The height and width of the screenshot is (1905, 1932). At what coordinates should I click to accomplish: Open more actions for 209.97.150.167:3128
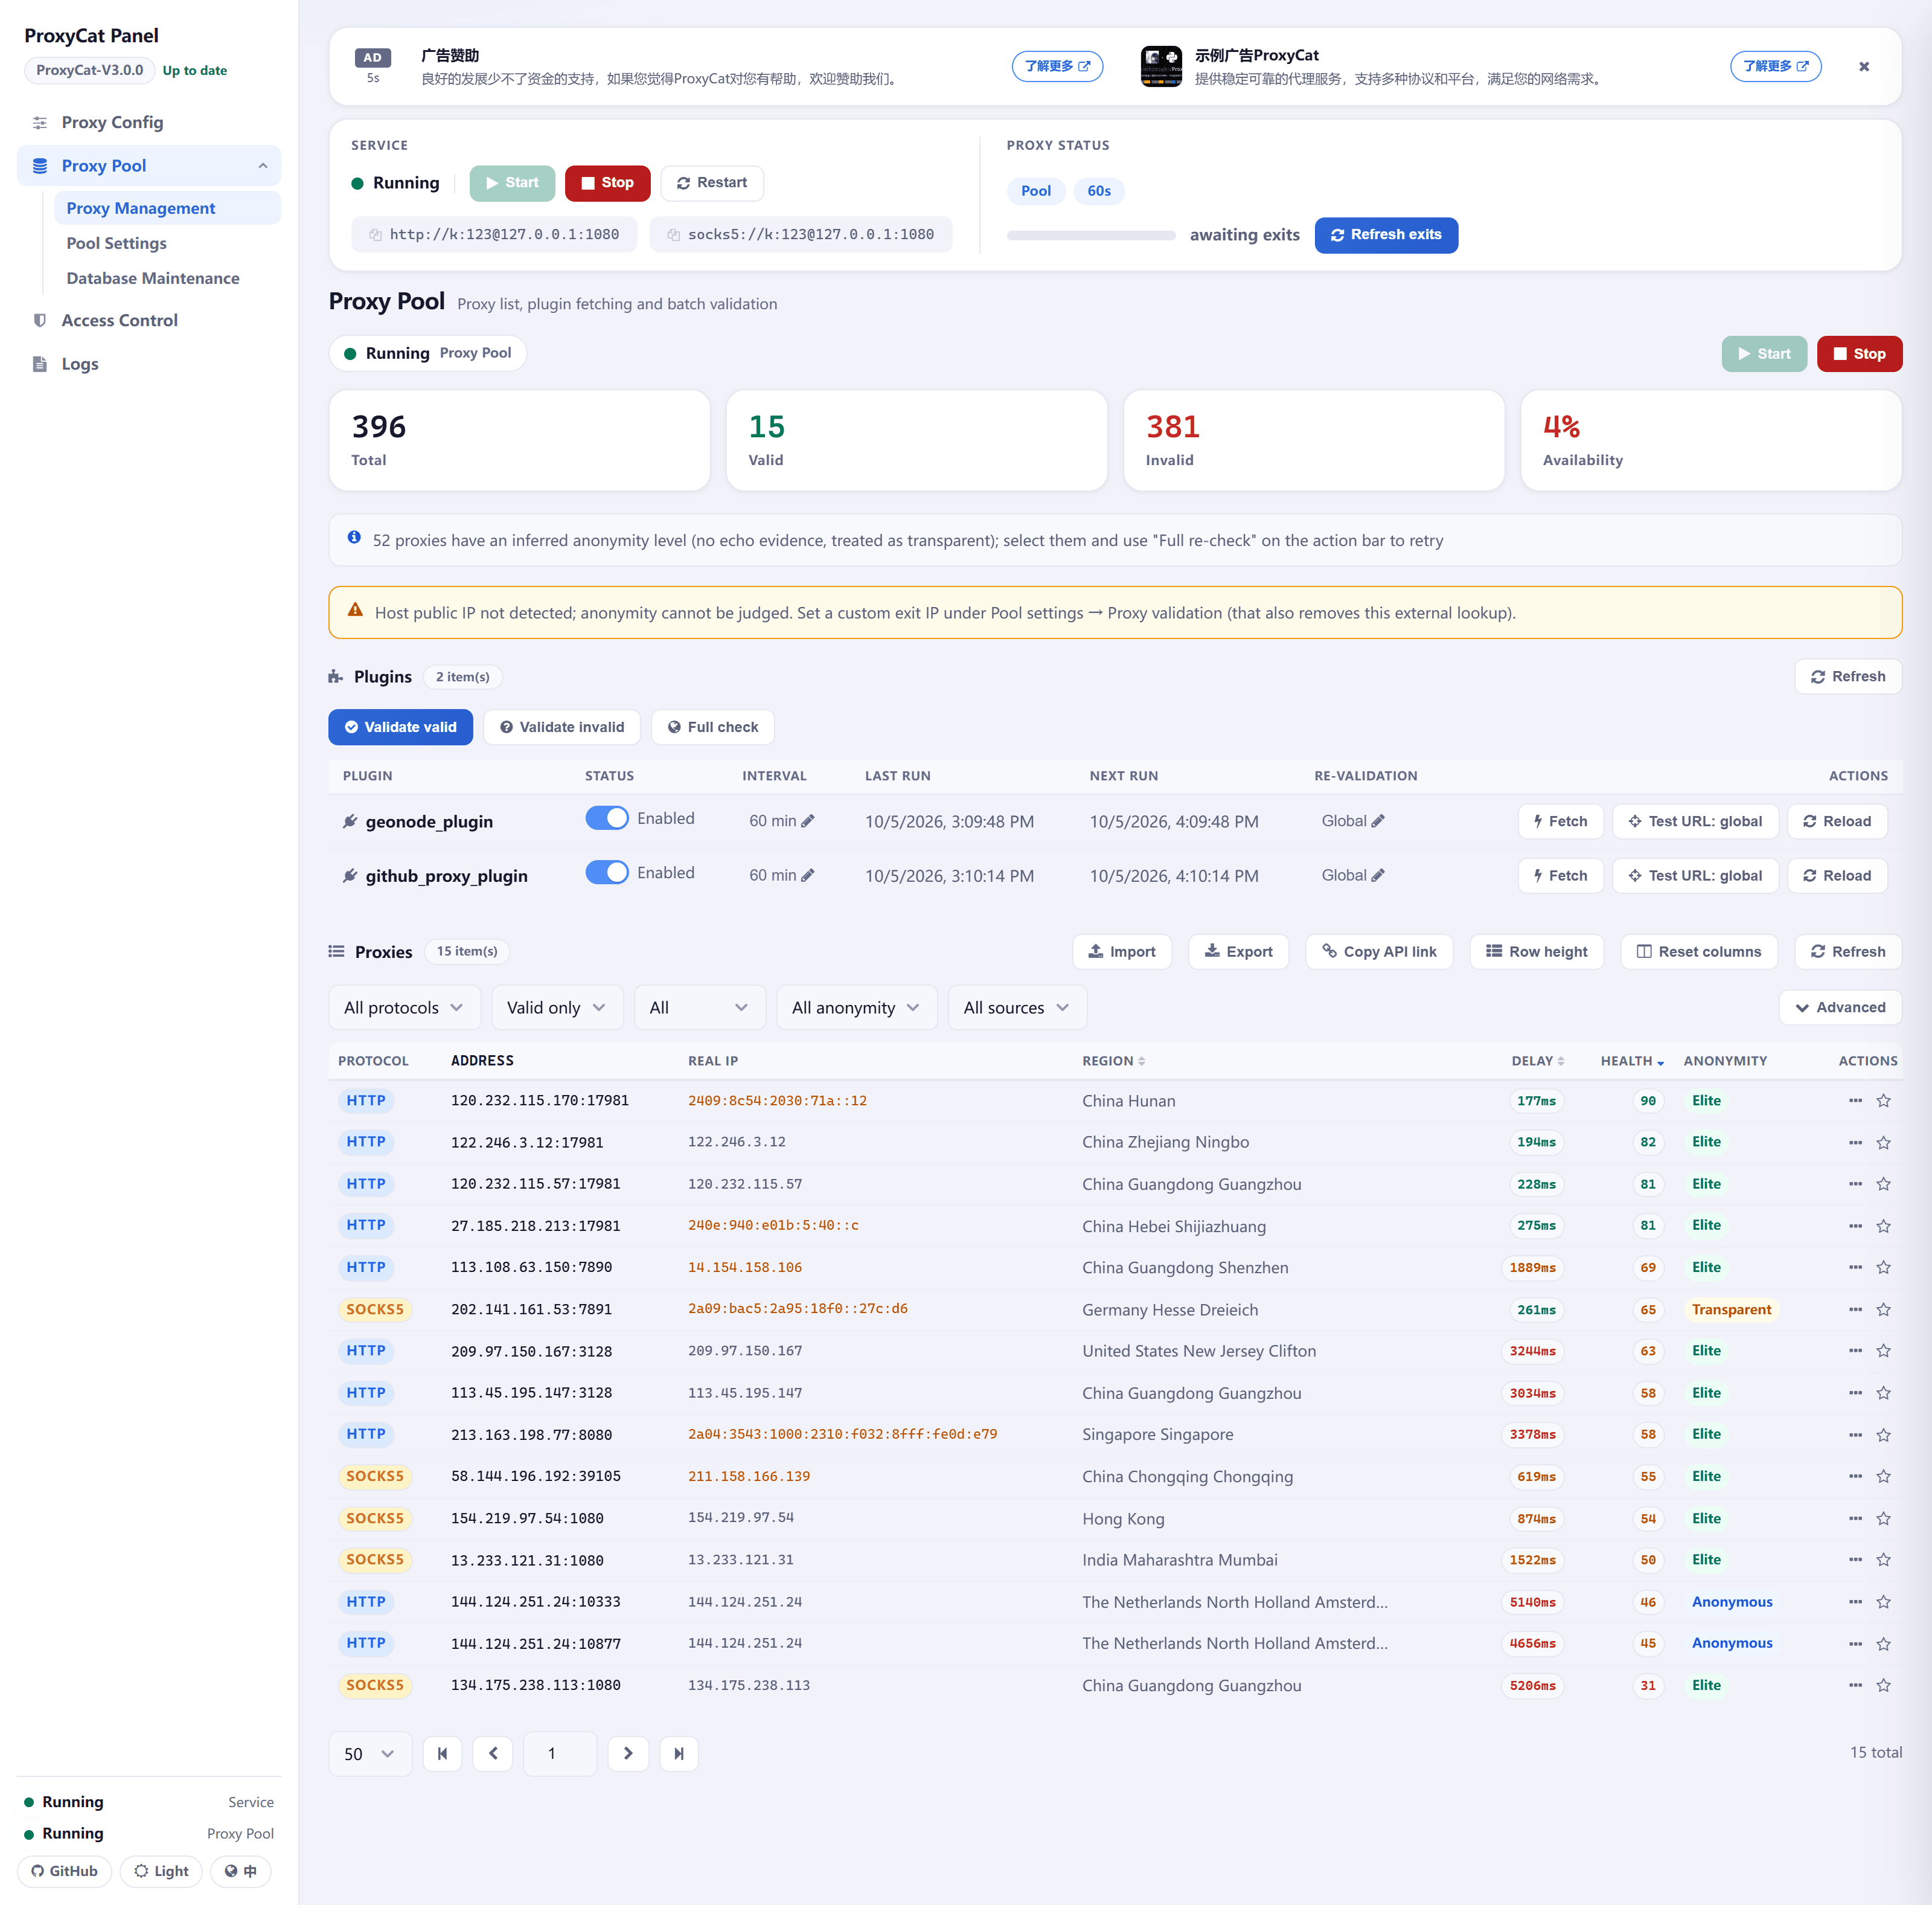click(x=1855, y=1352)
